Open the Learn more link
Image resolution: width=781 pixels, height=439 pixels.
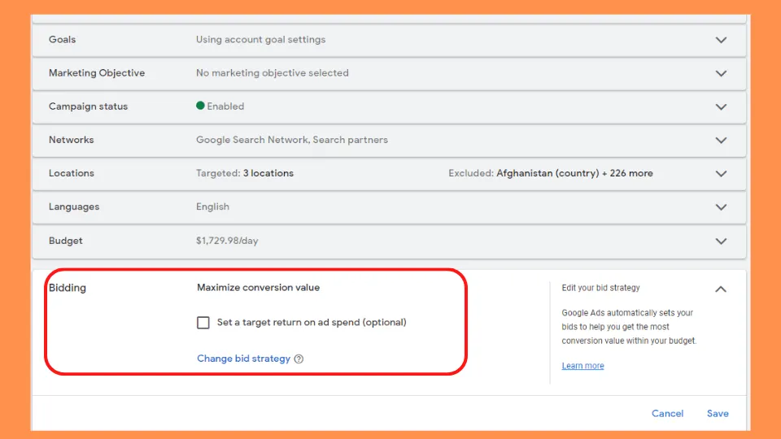(582, 365)
